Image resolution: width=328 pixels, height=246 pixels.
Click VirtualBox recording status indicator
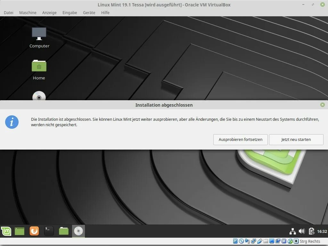point(278,241)
